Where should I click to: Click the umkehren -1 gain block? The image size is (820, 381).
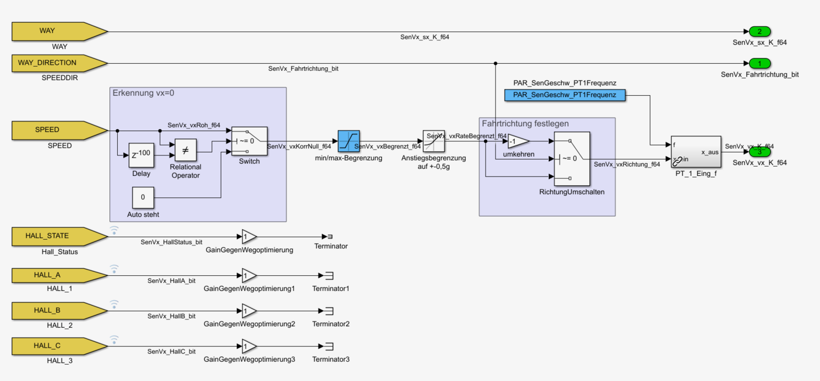(517, 141)
